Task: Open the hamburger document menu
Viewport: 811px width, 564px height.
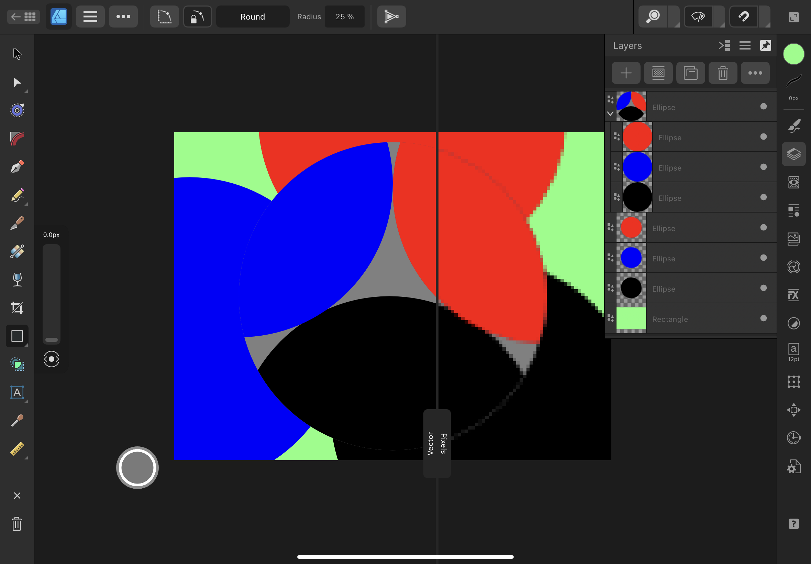Action: (x=90, y=16)
